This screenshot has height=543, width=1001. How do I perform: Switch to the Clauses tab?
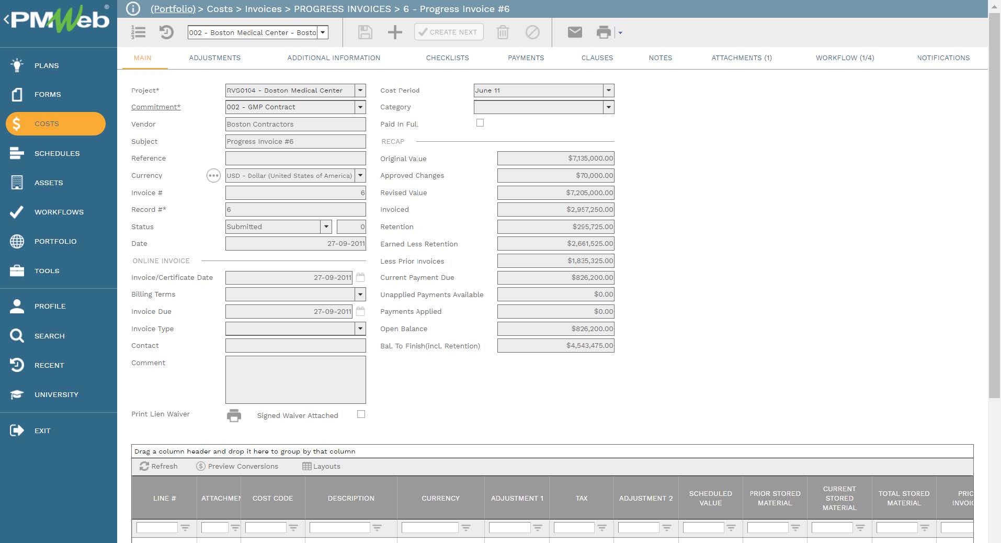[x=597, y=58]
